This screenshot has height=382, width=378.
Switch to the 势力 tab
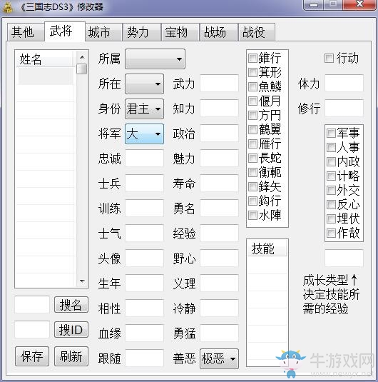coord(142,32)
